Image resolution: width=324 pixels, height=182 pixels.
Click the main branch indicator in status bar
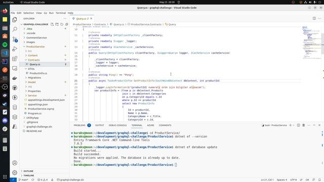tap(23, 180)
